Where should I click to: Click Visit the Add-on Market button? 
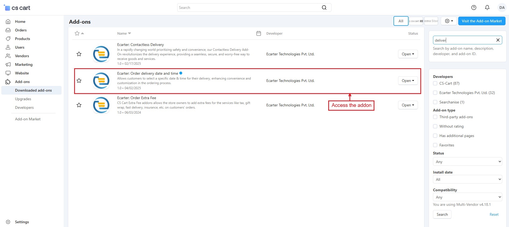point(482,21)
